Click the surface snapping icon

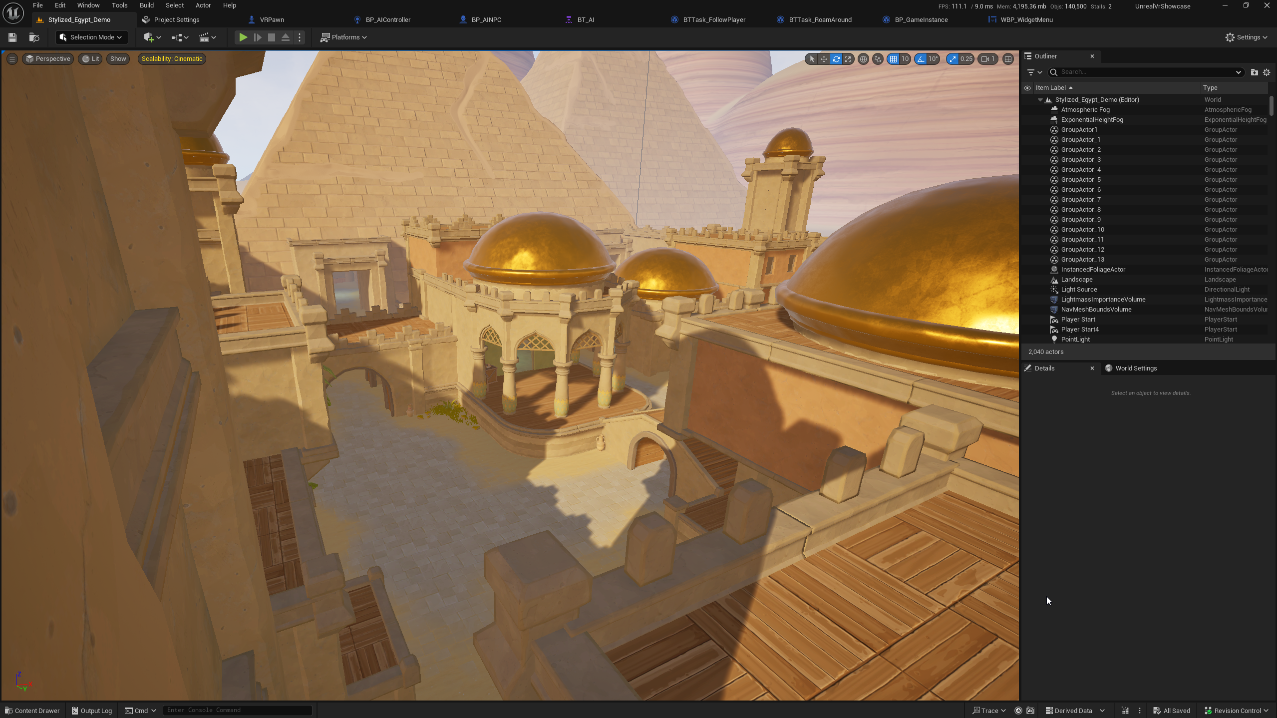click(878, 59)
